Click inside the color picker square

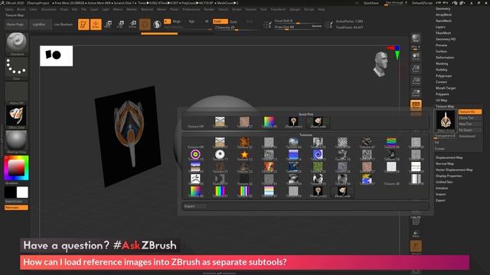[16, 168]
